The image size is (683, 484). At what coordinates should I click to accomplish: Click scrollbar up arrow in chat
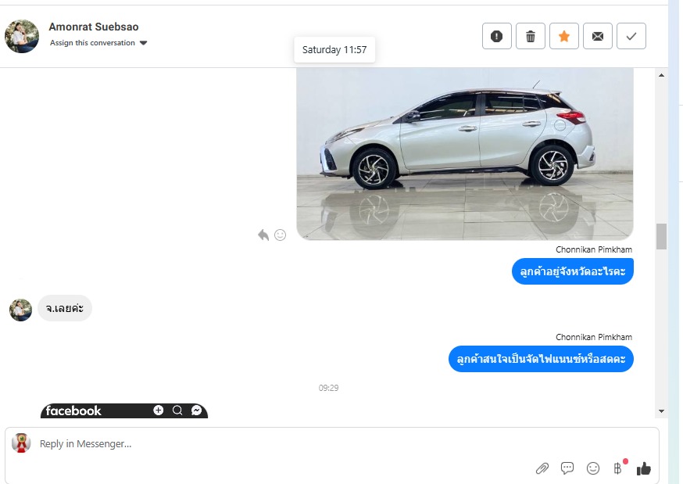tap(661, 75)
